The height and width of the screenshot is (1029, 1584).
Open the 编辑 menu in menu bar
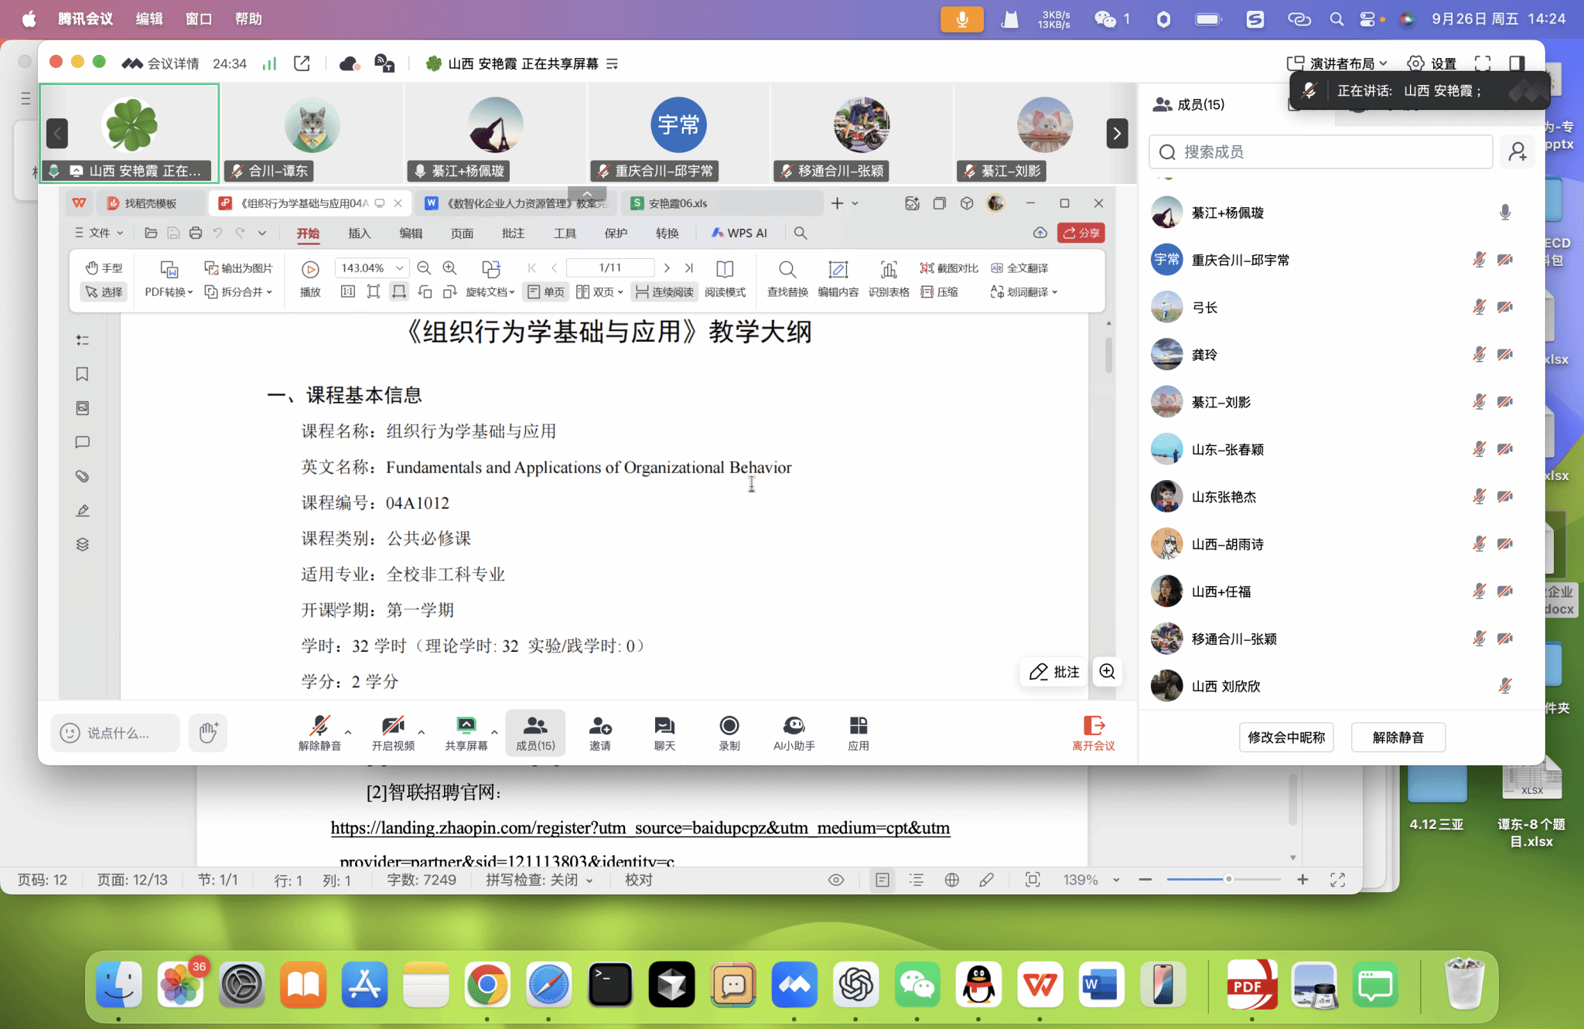tap(149, 19)
